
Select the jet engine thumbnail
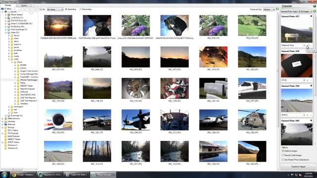click(x=58, y=120)
